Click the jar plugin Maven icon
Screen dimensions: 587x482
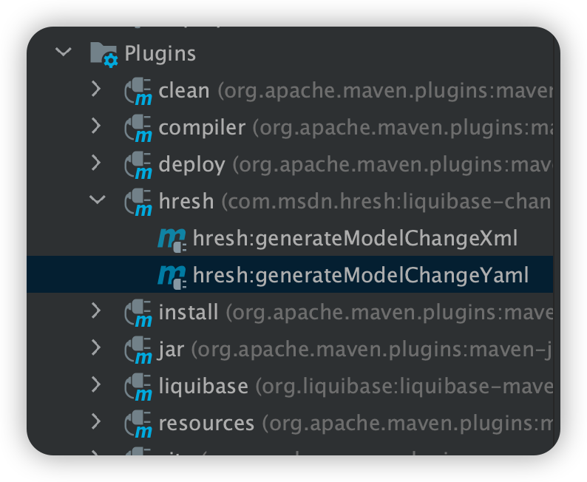138,350
